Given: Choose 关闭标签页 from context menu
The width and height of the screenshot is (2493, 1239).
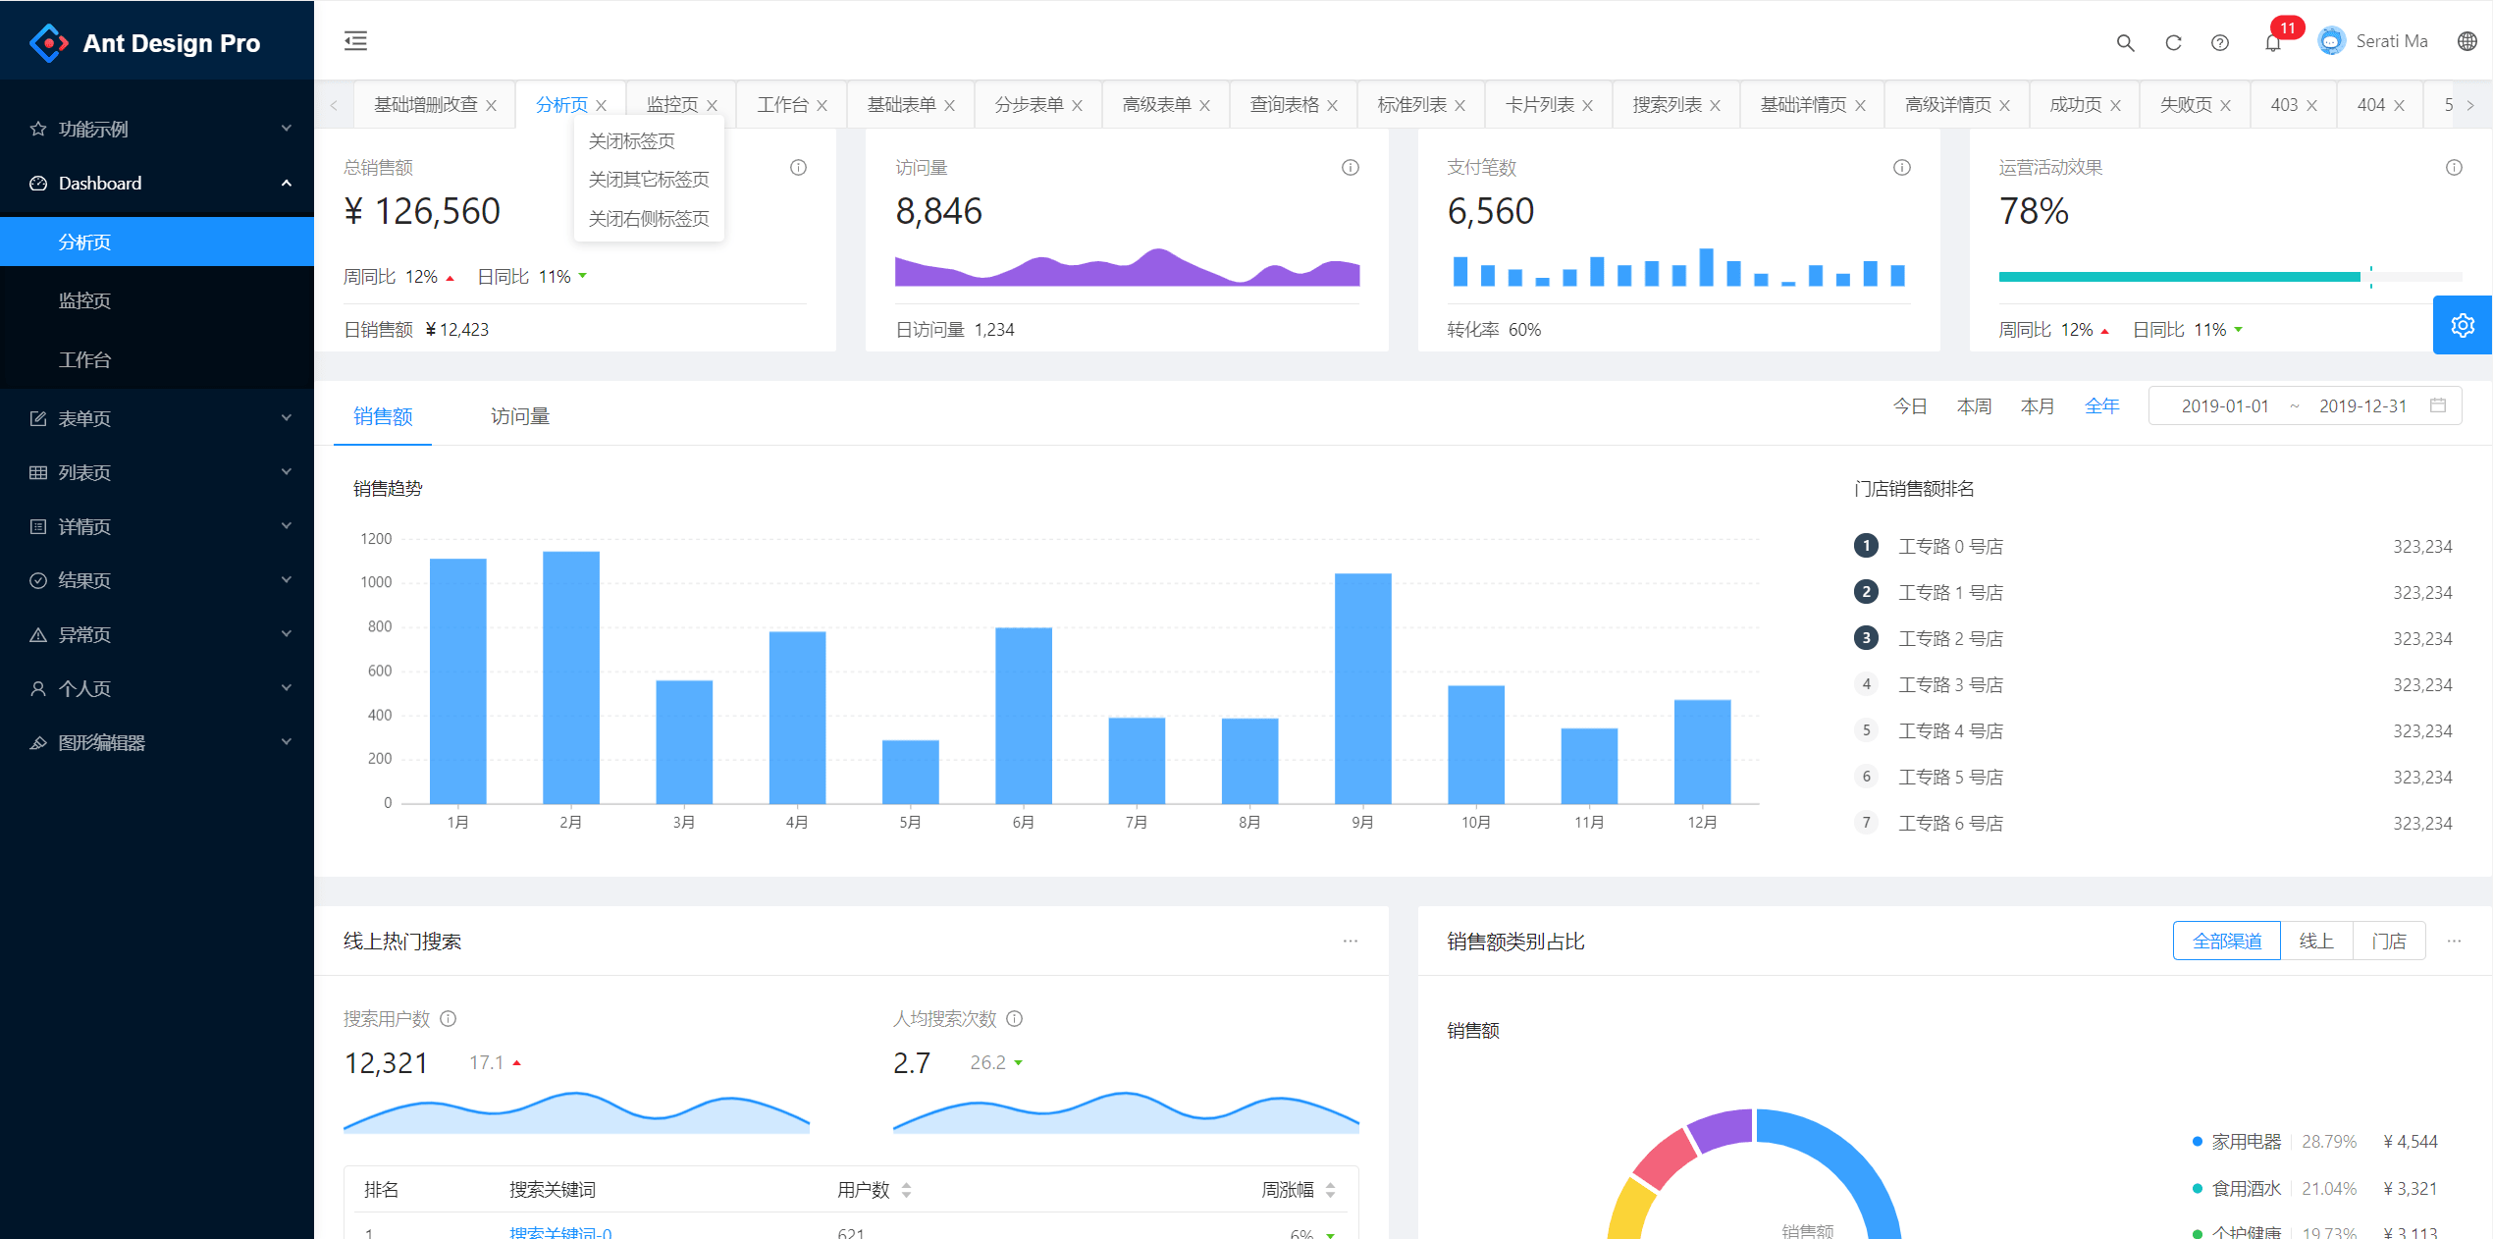Looking at the screenshot, I should [x=649, y=140].
